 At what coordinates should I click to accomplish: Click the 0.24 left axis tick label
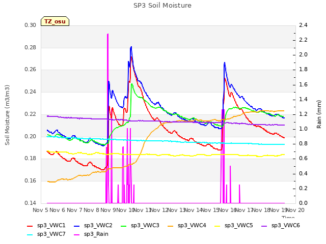[31, 91]
